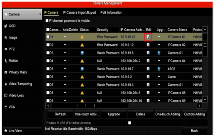Click the One-touch Adding button
The image size is (214, 136).
[x=167, y=114]
